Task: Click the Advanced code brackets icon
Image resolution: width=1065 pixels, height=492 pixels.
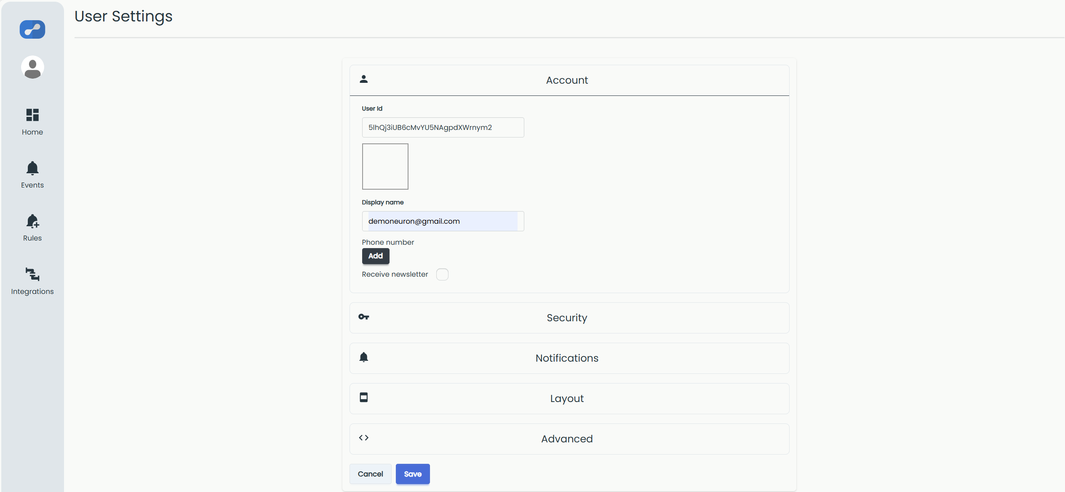Action: (x=364, y=438)
